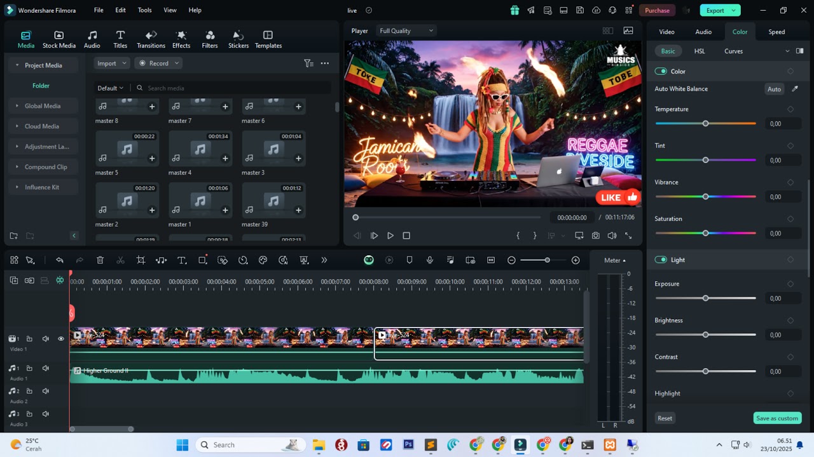The image size is (814, 457).
Task: Open the Full Quality dropdown
Action: pyautogui.click(x=406, y=30)
